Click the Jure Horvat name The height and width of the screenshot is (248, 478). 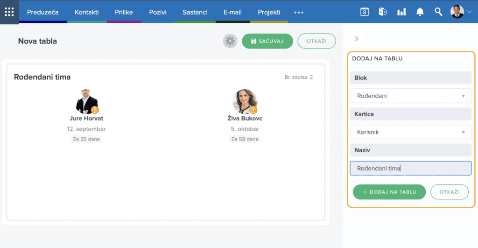86,118
